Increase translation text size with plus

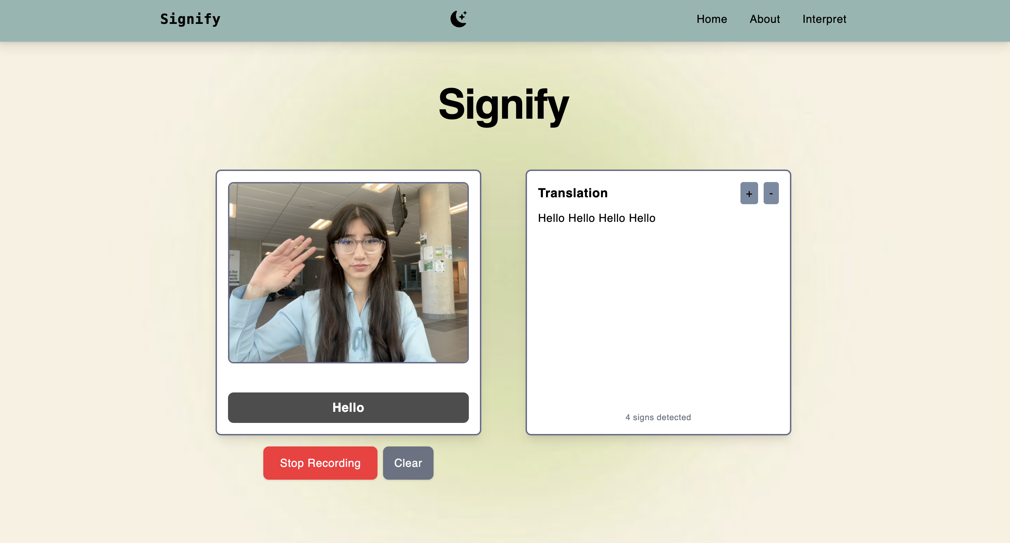[748, 193]
